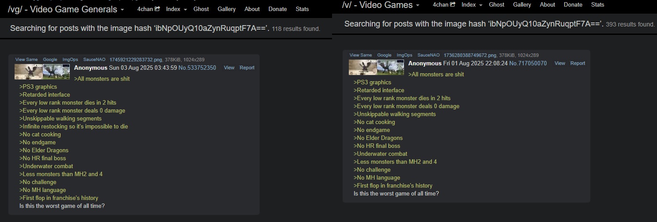Viewport: 657px width, 222px height.
Task: Click '393 results found.' text
Action: [x=630, y=25]
